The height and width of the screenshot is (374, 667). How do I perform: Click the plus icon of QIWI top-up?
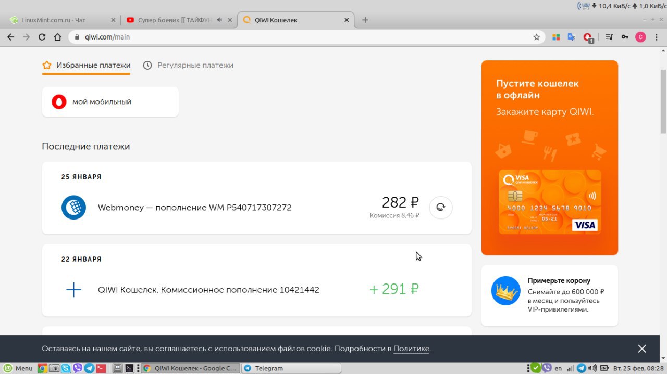point(73,290)
